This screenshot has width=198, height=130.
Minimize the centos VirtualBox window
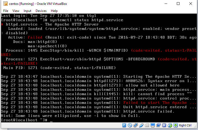click(166, 4)
